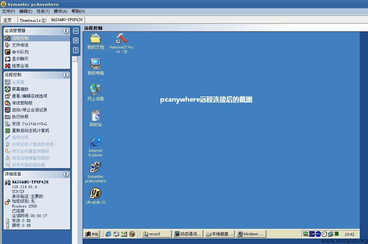Open the Actions (操作) menu
This screenshot has height=244, width=368.
pyautogui.click(x=61, y=11)
